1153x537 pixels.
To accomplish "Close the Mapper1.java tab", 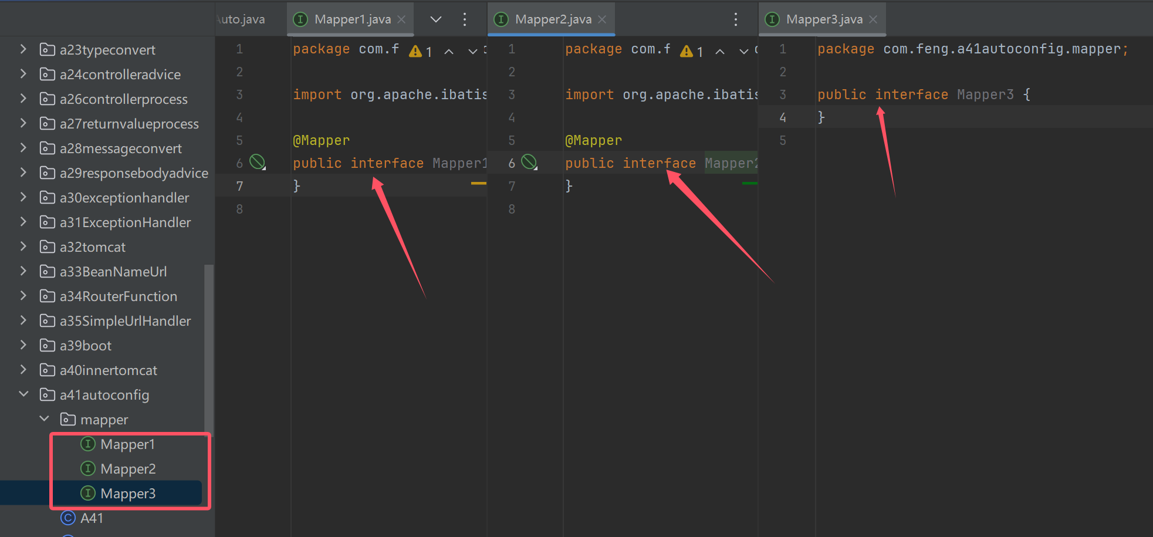I will [x=401, y=19].
